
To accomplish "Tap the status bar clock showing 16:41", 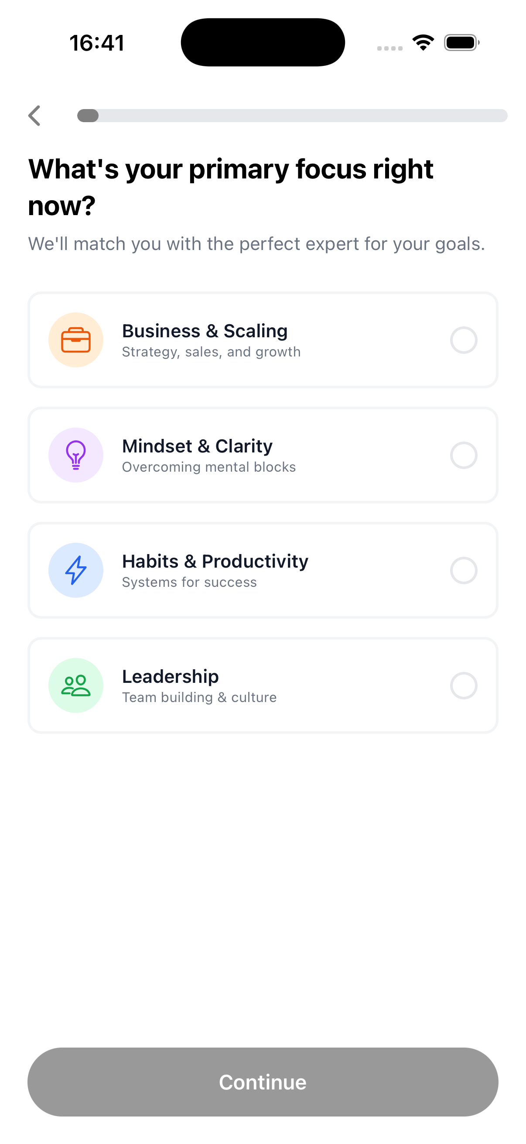I will coord(97,43).
